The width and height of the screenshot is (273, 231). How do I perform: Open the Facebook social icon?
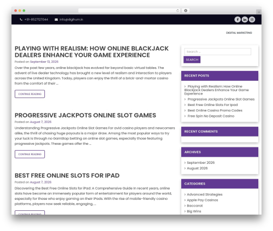tap(238, 20)
